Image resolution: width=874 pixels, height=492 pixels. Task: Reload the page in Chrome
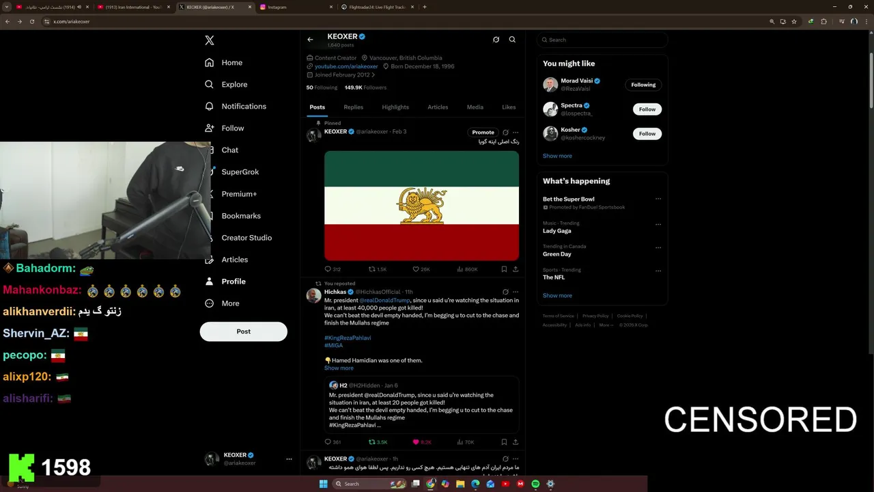[31, 21]
